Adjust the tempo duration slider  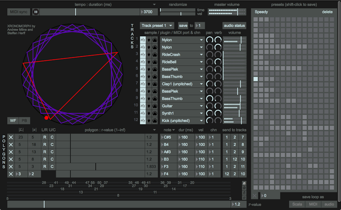(x=90, y=12)
